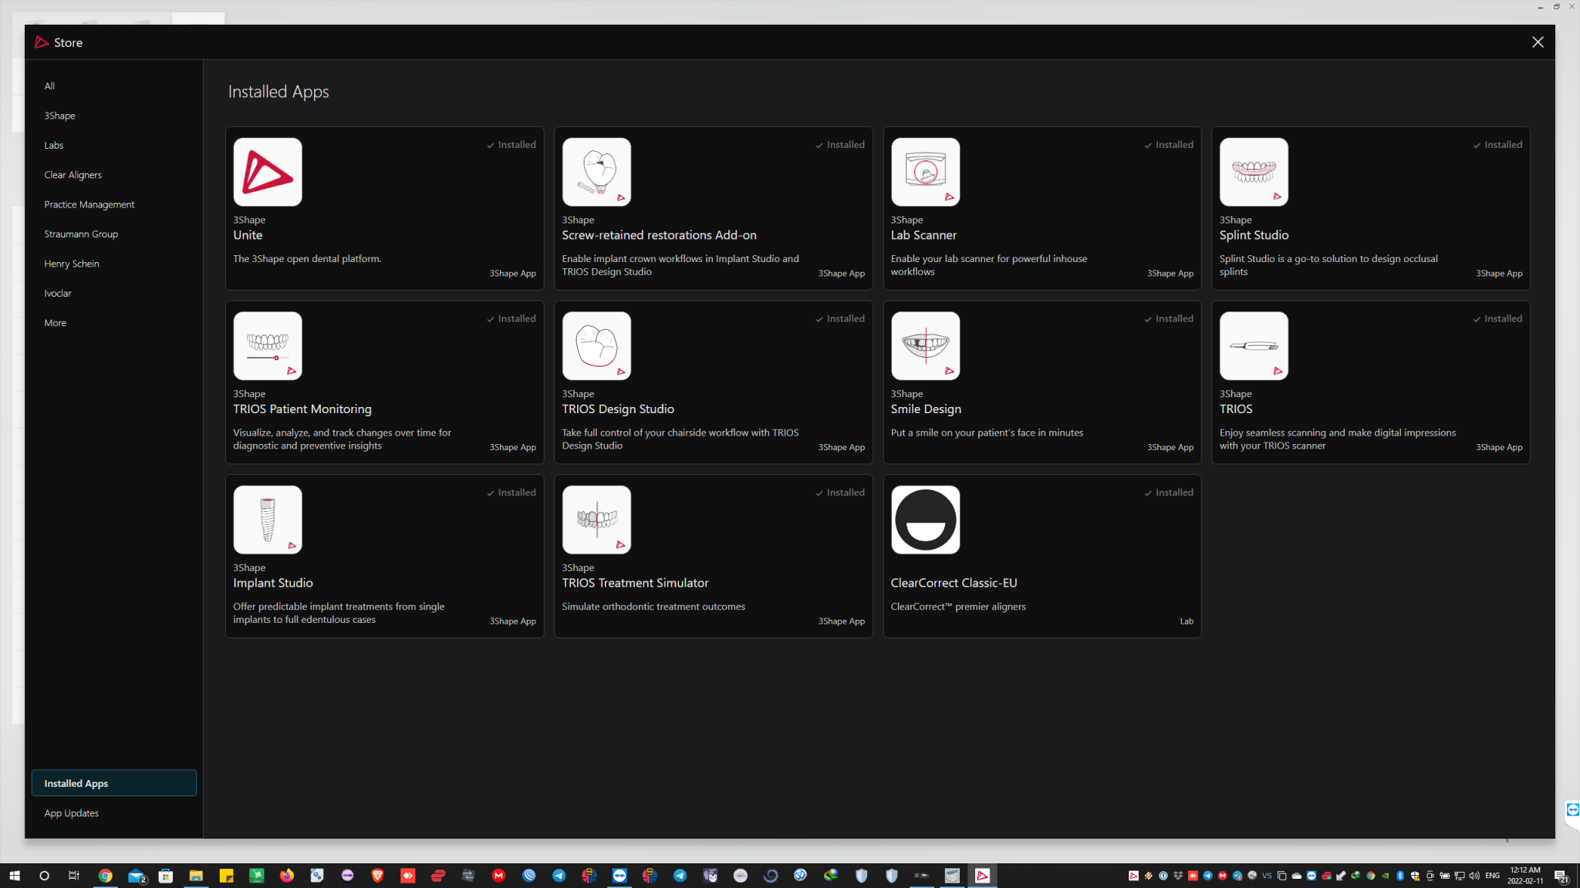Switch to the App Updates section
The image size is (1580, 888).
(72, 813)
